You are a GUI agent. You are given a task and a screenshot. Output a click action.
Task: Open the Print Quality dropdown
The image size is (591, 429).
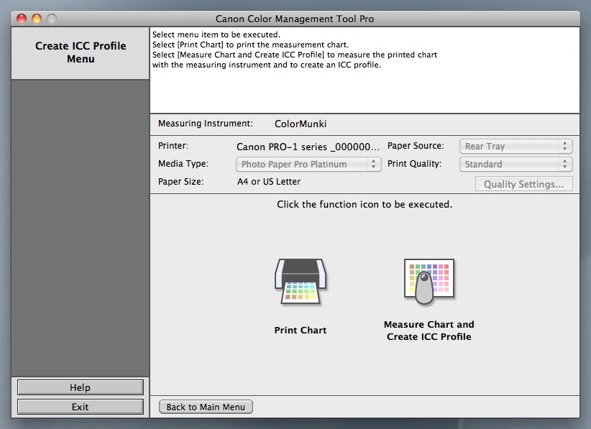click(516, 165)
